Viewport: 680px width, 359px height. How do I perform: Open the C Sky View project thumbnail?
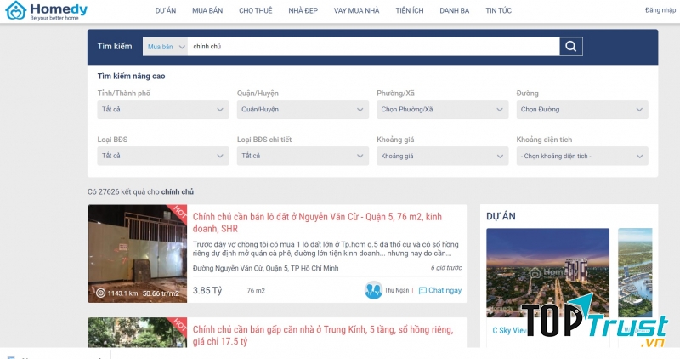tap(547, 272)
